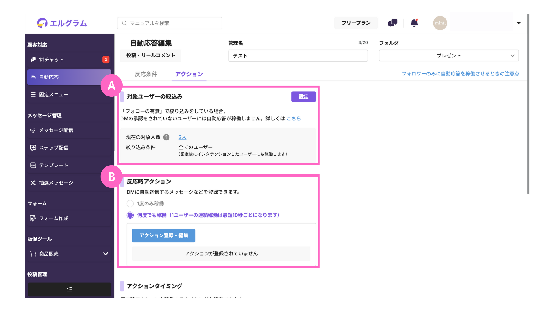Select the 1度のみ稼働 radio button
This screenshot has height=312, width=554.
pos(130,204)
